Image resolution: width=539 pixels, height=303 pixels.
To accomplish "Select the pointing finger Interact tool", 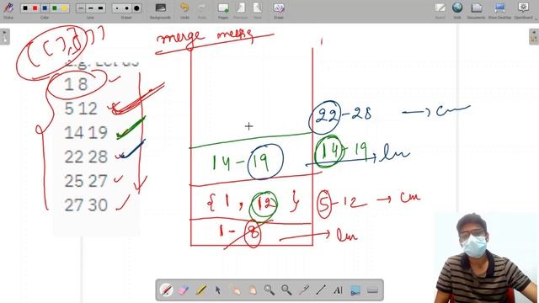I will coord(235,290).
